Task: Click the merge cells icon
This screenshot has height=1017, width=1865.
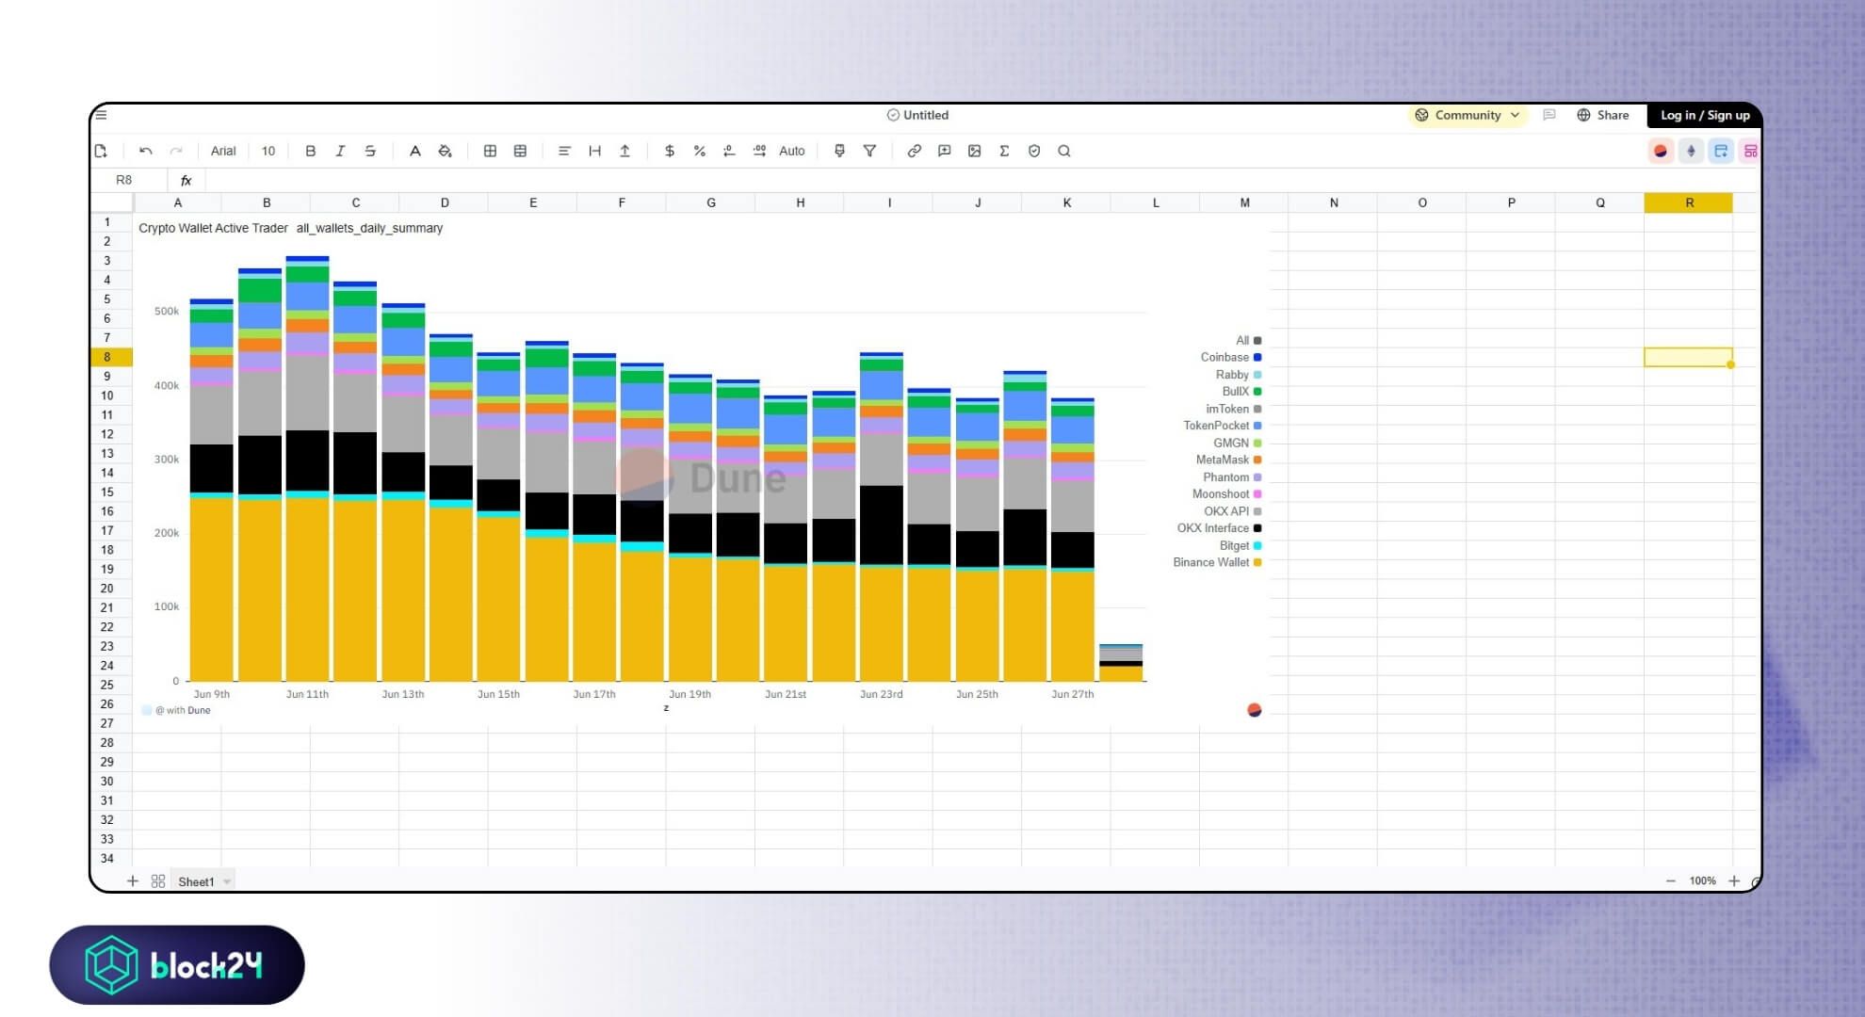Action: point(520,151)
